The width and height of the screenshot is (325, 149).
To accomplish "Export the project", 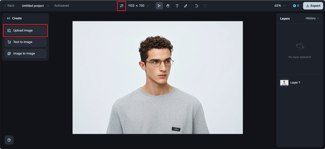I will 313,6.
